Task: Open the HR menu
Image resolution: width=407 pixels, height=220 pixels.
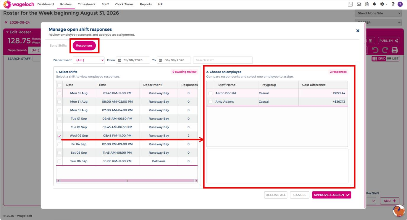Action: click(161, 4)
